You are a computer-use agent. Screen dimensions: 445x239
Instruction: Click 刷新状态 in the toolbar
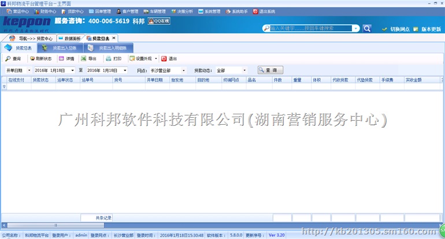pos(40,58)
